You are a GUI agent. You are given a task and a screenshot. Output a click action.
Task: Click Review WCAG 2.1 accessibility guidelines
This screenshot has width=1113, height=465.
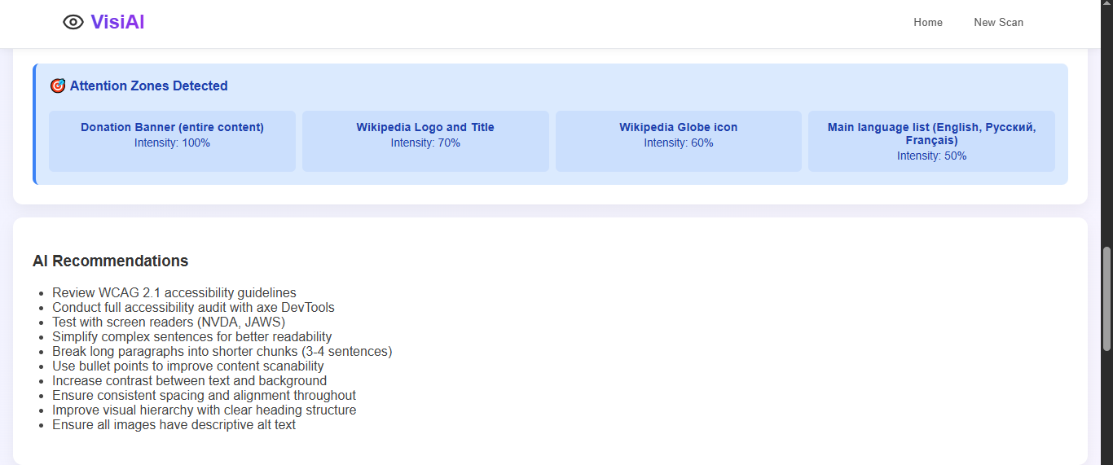coord(174,292)
